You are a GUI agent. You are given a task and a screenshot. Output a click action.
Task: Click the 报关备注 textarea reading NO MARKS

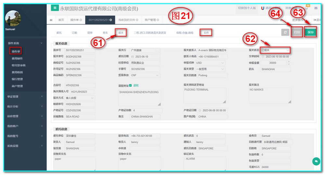[x=270, y=96]
